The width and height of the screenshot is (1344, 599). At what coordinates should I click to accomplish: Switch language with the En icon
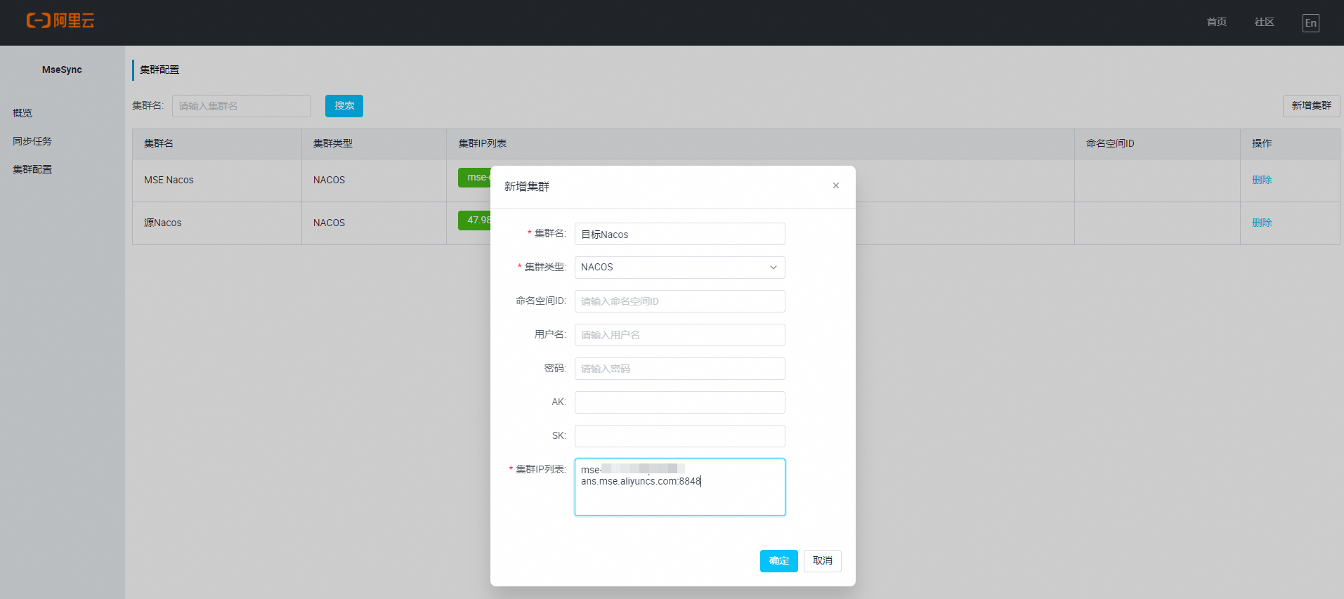[1310, 23]
